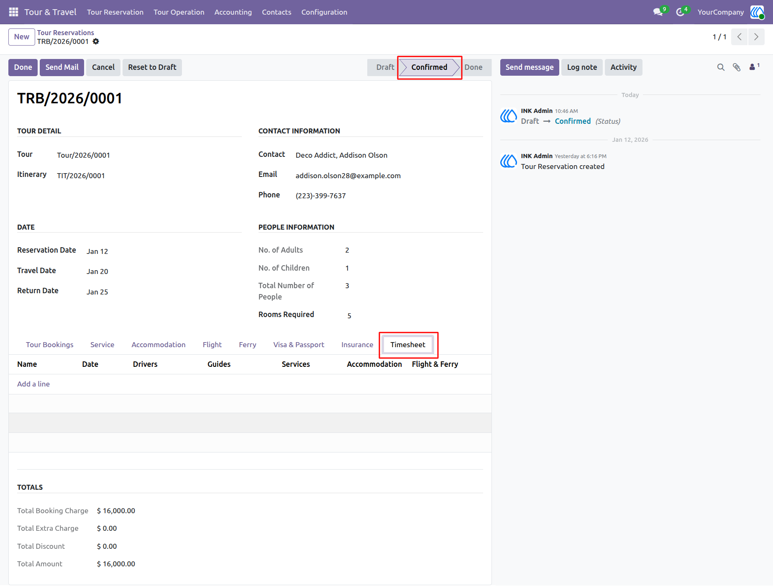Click the user avatar icon
This screenshot has width=773, height=586.
pos(757,12)
